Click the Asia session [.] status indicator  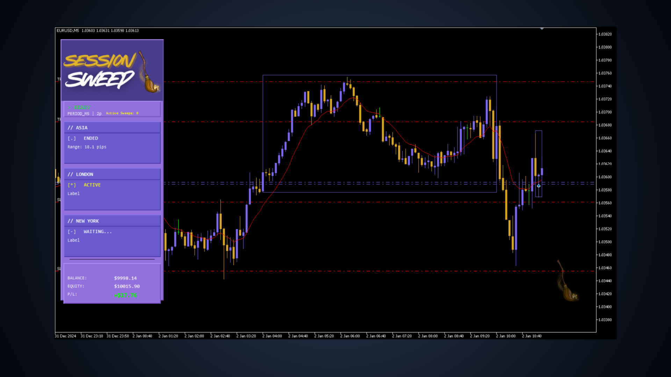point(72,139)
